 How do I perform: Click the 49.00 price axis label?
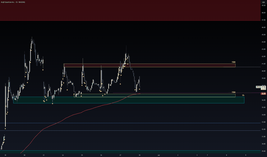(x=264, y=5)
